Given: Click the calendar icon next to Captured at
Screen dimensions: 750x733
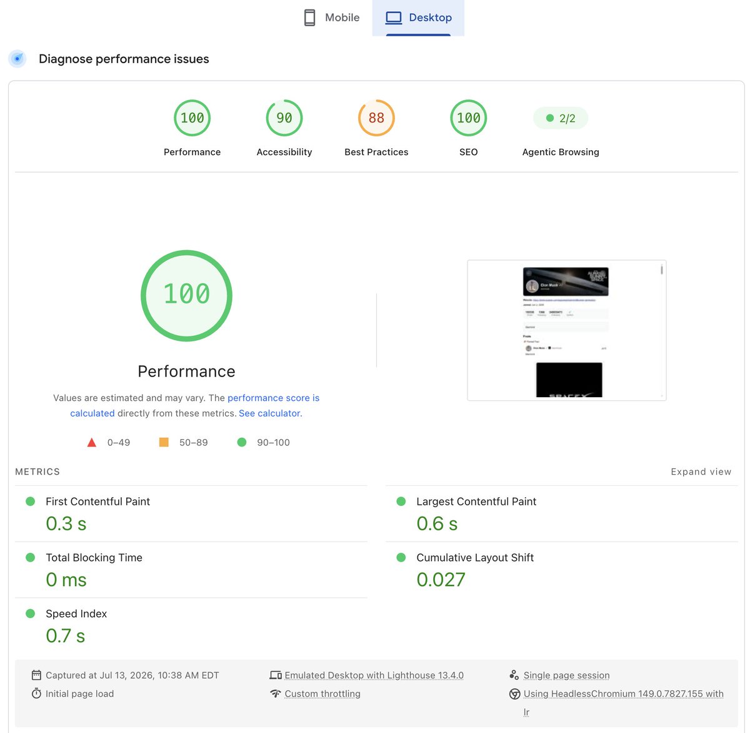Looking at the screenshot, I should coord(36,675).
